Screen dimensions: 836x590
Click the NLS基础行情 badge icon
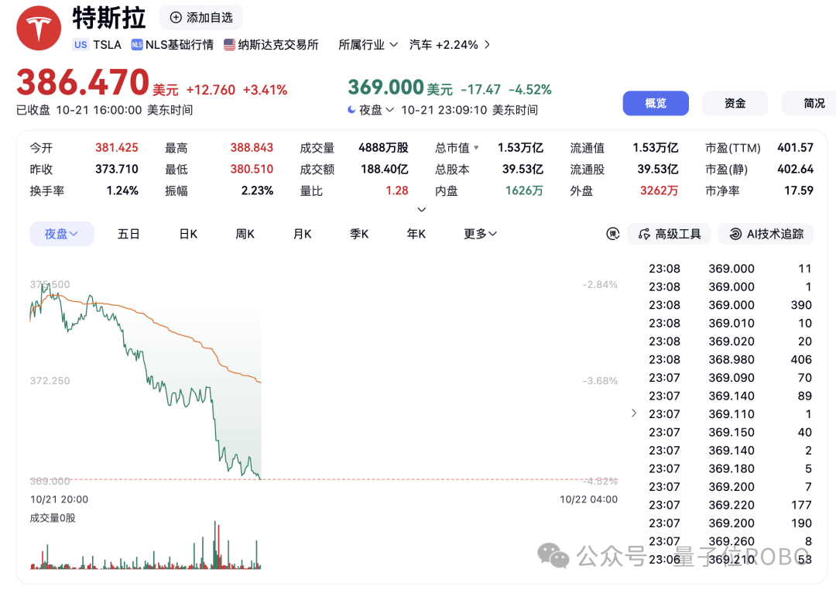137,45
